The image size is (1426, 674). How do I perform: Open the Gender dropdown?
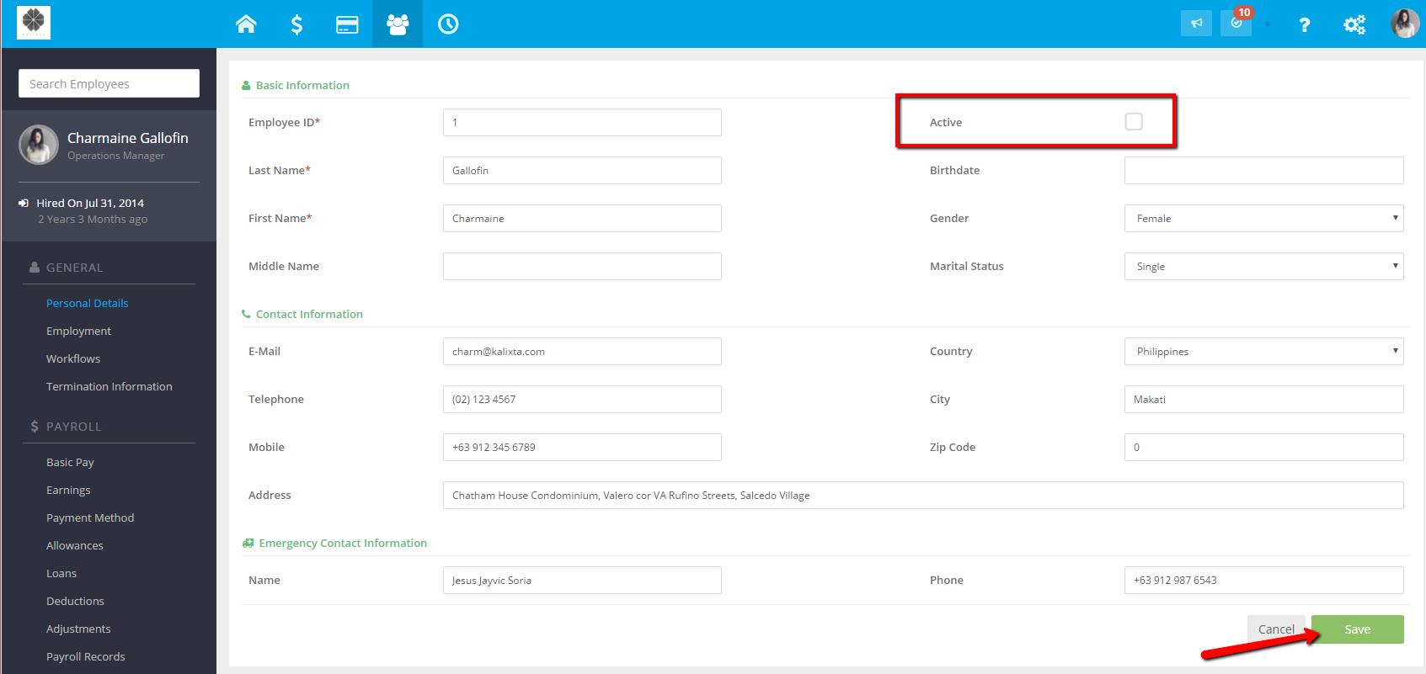pos(1263,219)
